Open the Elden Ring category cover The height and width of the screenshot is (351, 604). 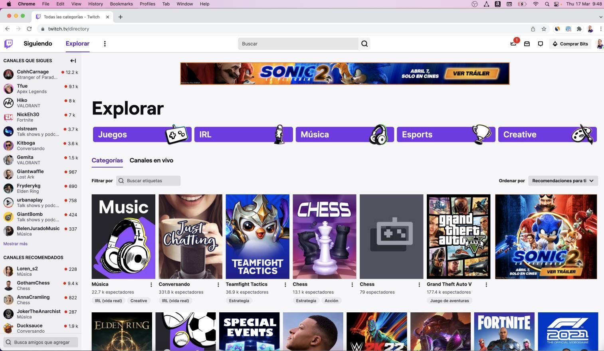pos(122,331)
